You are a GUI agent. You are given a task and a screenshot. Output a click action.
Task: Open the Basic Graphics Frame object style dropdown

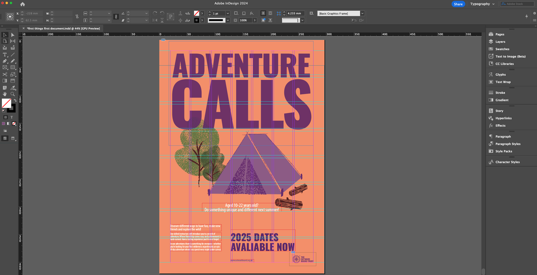pos(362,13)
